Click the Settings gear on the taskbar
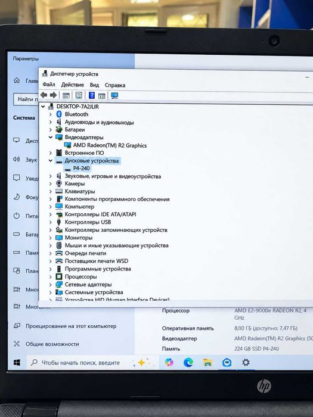313x417 pixels. tap(246, 362)
